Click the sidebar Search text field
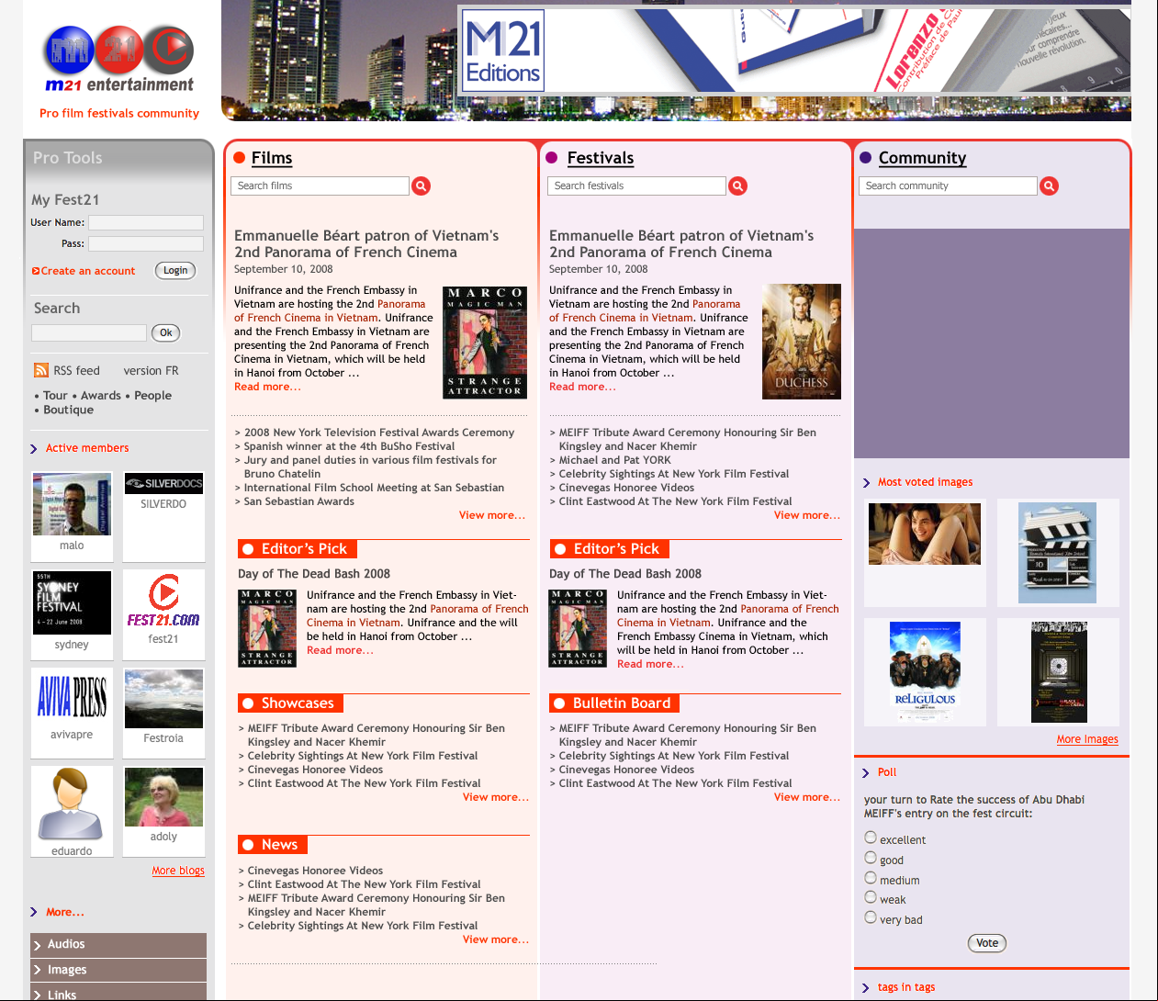Image resolution: width=1158 pixels, height=1001 pixels. [89, 333]
